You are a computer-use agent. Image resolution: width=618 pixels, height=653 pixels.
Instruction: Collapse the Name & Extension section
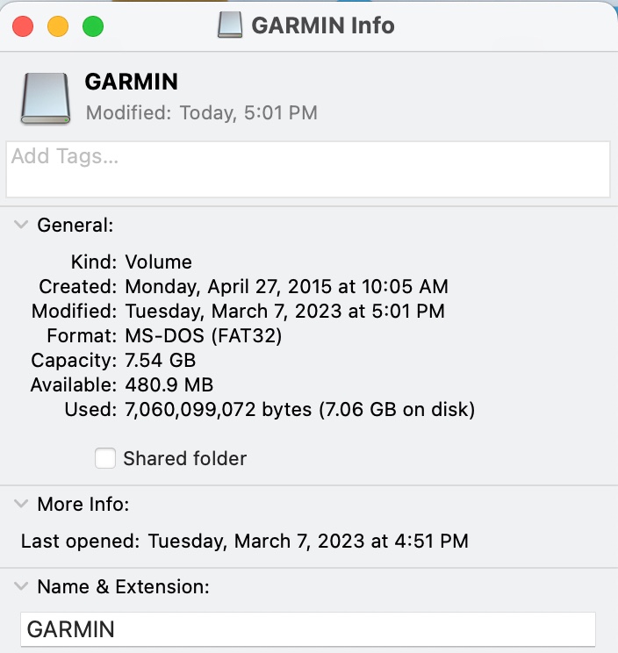pyautogui.click(x=21, y=586)
